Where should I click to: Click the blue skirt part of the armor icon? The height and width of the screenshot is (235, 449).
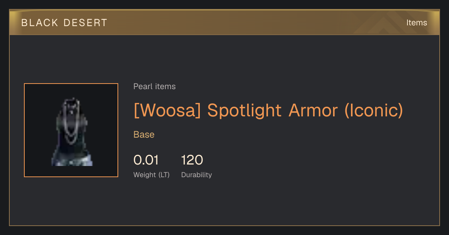[72, 159]
